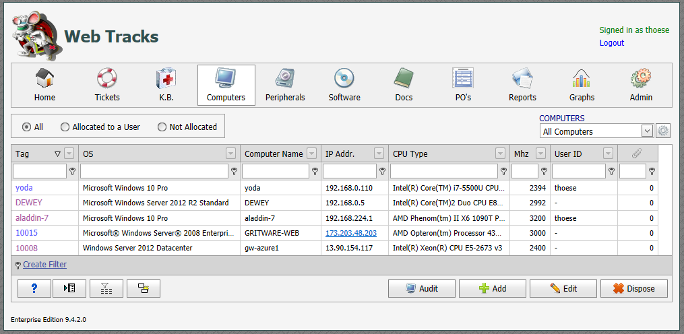This screenshot has height=334, width=684.
Task: Click the User ID filter icon
Action: 612,171
